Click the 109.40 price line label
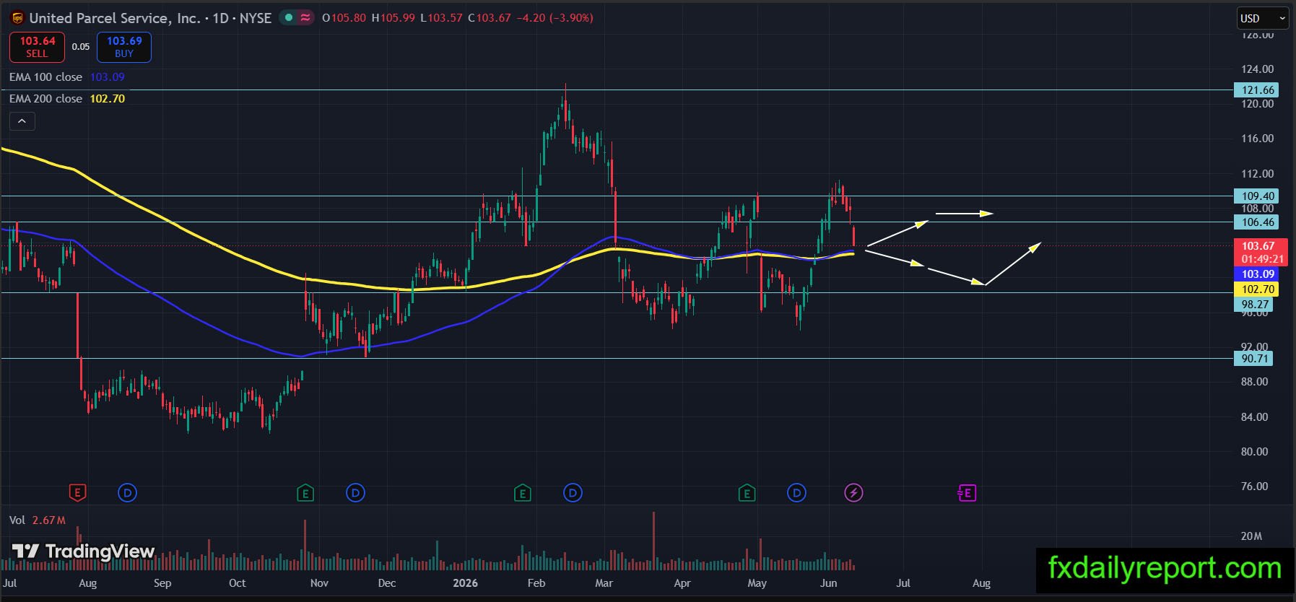This screenshot has height=602, width=1296. (x=1257, y=196)
